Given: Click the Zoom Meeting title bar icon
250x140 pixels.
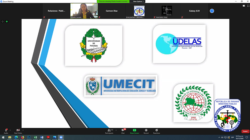Looking at the screenshot, I should 1,1.
